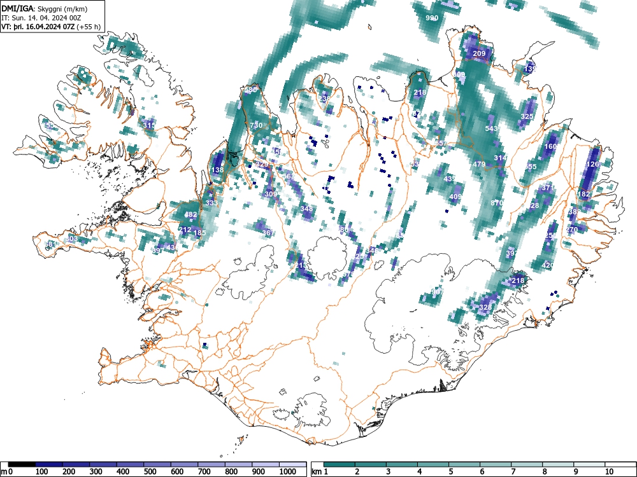Select the black 0–100 m legend swatch
Image resolution: width=637 pixels, height=477 pixels.
(x=22, y=464)
